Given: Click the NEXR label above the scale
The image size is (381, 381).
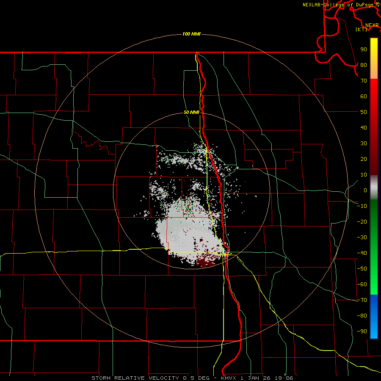Looking at the screenshot, I should (372, 25).
